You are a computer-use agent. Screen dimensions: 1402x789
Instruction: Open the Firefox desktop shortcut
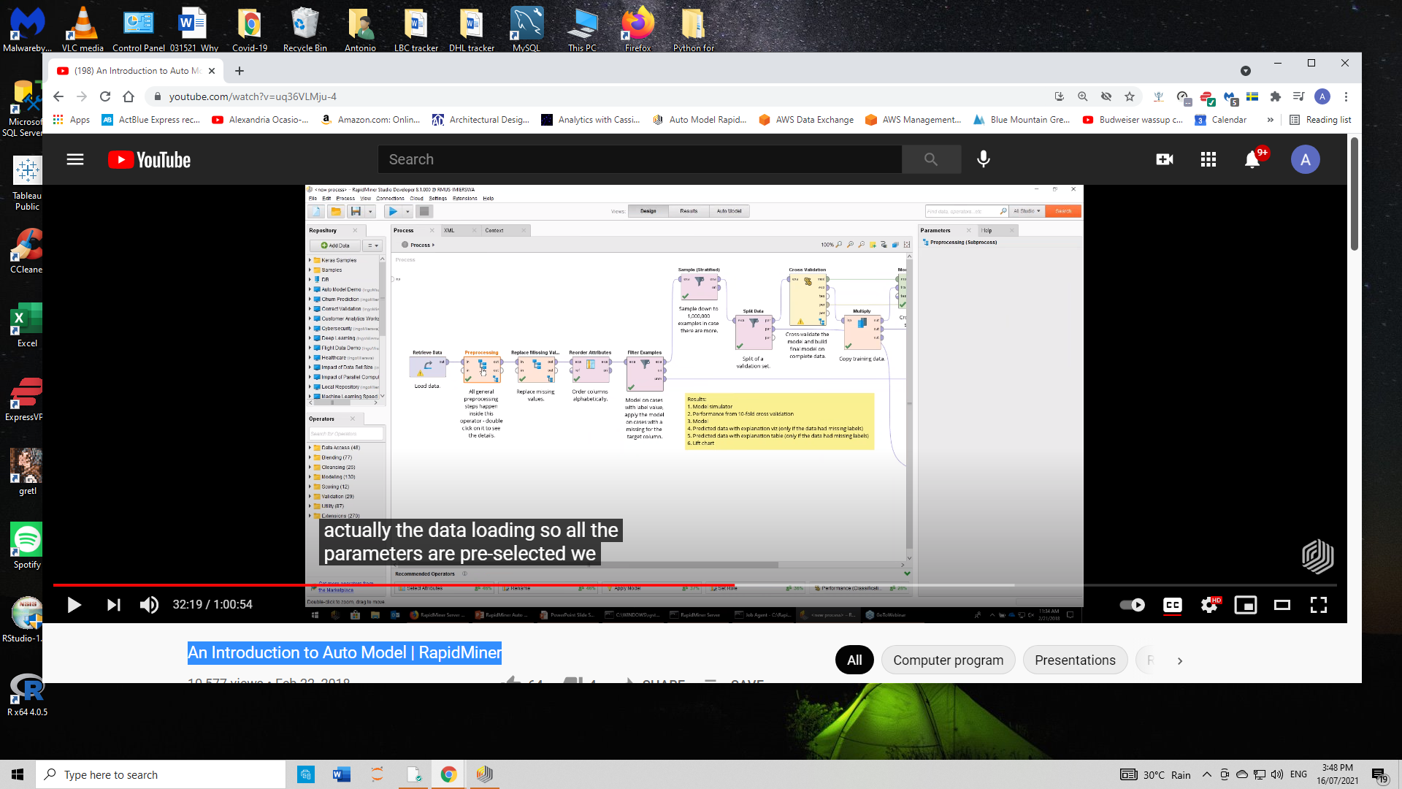637,29
